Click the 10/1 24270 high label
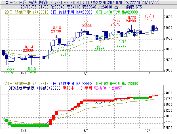Viewport: 177px width, 134px height. click(149, 18)
